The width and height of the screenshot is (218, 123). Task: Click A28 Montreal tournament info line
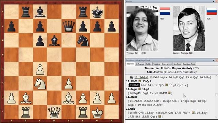[x=171, y=72]
